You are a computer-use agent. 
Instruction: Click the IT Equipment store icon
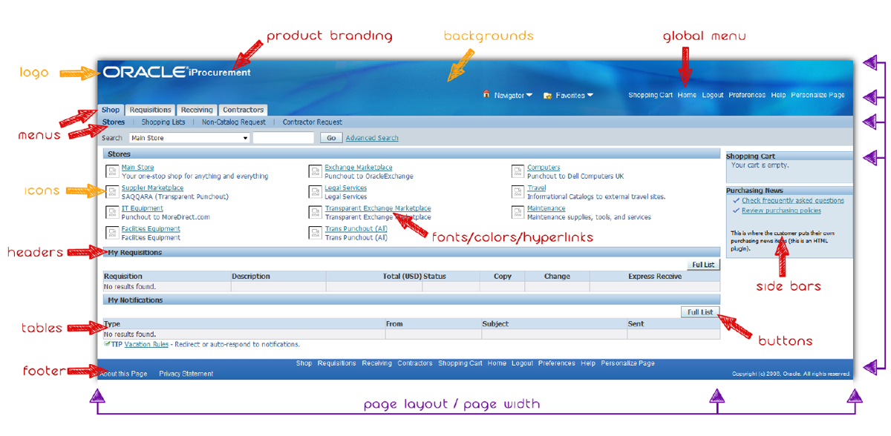click(x=112, y=213)
